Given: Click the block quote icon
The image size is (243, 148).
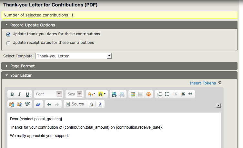Looking at the screenshot, I should pos(190,94).
